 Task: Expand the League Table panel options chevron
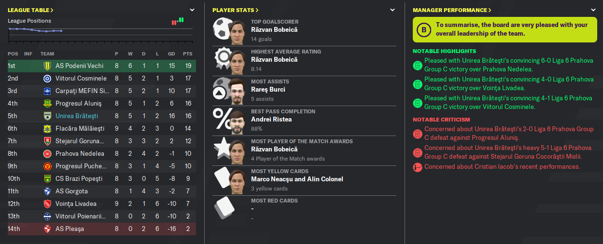coord(192,10)
